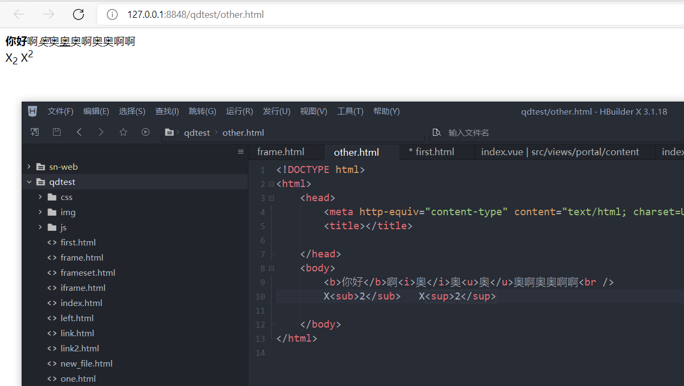
Task: Click other.html in the breadcrumb path
Action: [243, 132]
